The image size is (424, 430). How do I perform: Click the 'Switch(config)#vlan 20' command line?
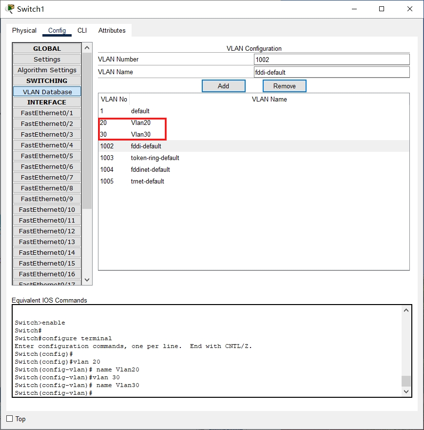[x=58, y=362]
